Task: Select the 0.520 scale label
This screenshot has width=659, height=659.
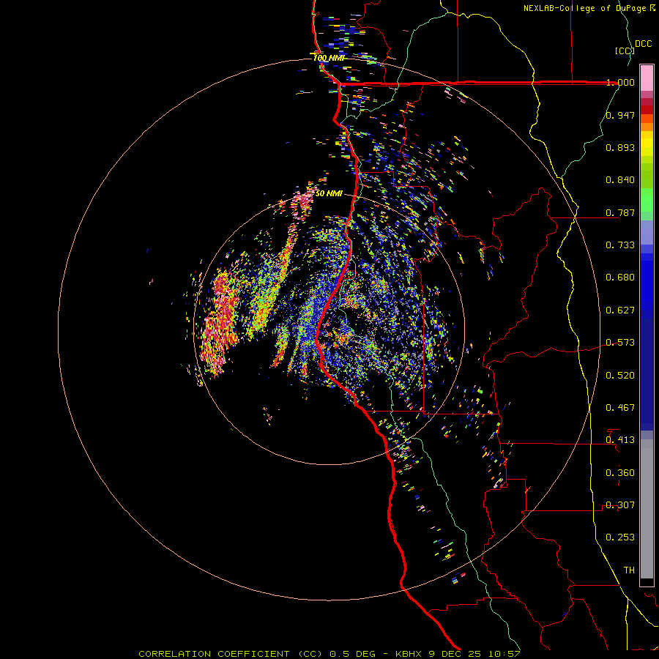Action: pos(620,376)
